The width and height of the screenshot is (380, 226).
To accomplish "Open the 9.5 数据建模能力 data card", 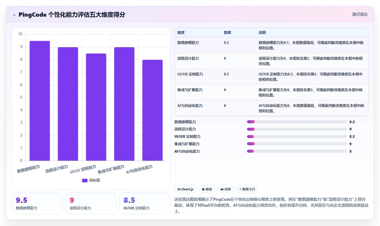I will [37, 203].
